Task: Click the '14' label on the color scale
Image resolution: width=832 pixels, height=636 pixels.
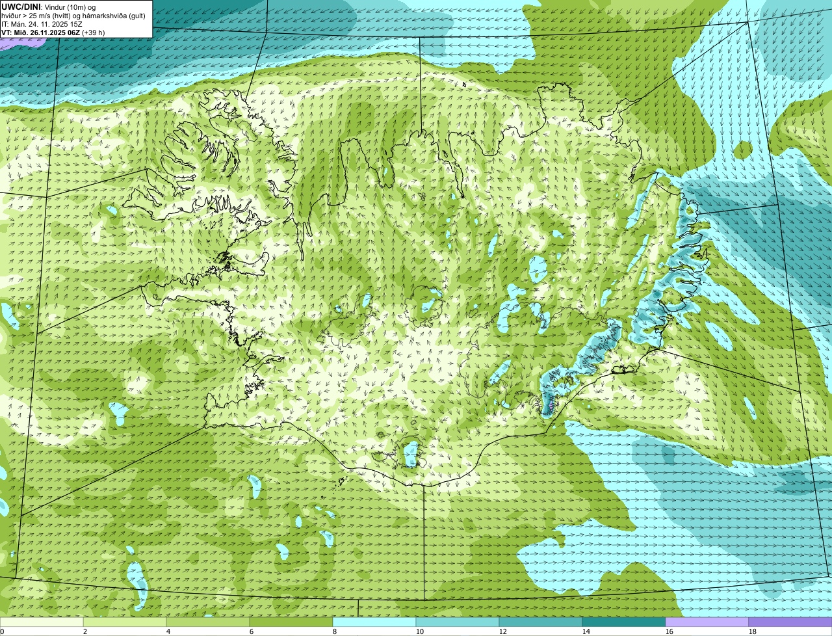Action: click(586, 631)
